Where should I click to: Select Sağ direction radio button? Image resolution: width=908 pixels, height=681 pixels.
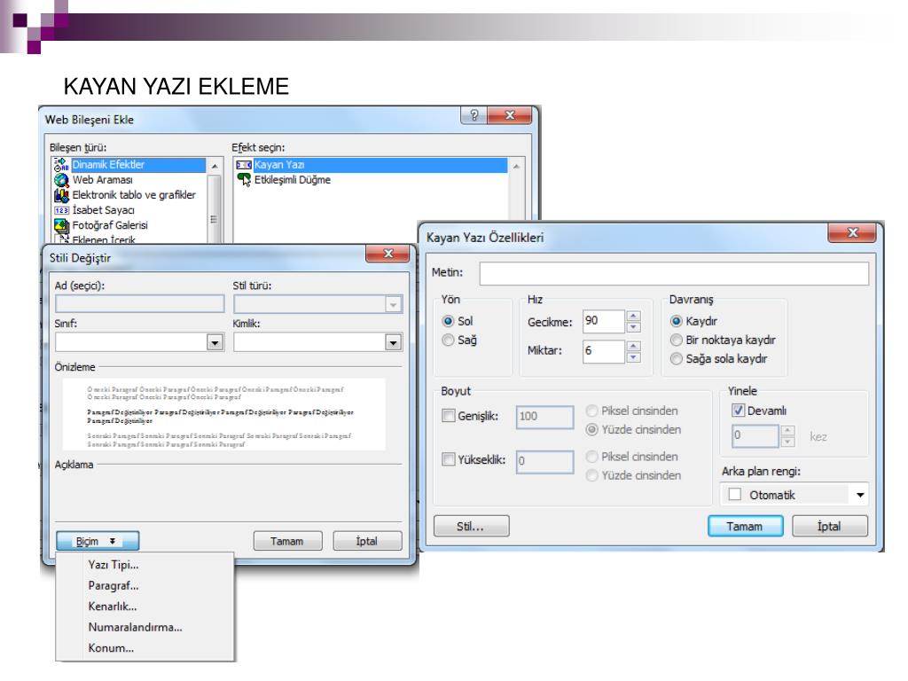(448, 340)
